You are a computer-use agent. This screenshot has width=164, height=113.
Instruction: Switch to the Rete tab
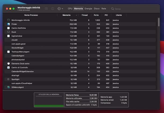[x=104, y=9]
